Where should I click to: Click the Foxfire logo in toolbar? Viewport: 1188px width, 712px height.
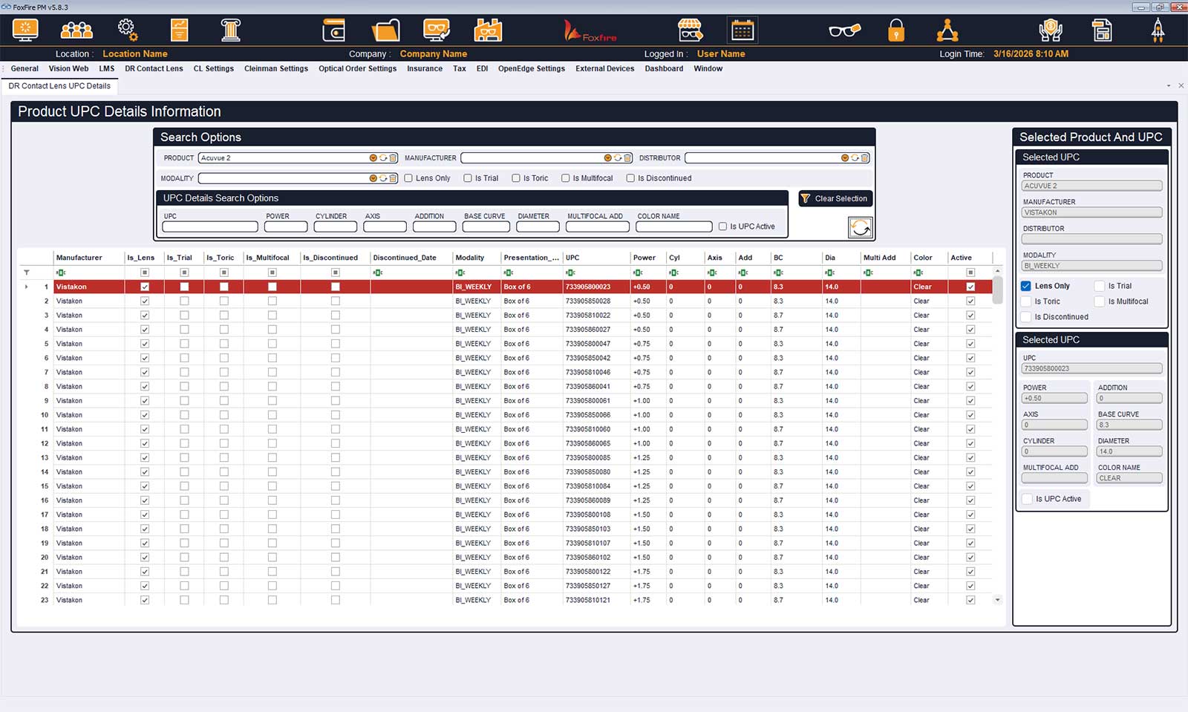(x=590, y=31)
